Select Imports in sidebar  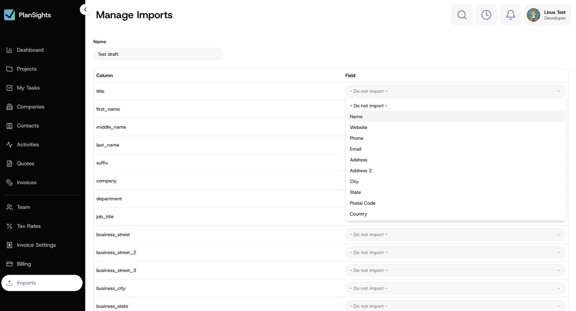42,283
